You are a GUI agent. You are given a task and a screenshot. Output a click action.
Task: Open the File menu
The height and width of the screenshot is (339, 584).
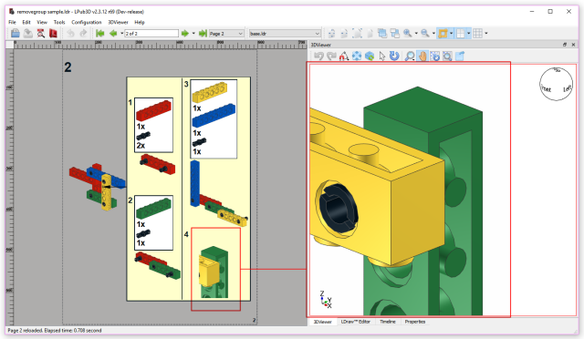[x=12, y=23]
